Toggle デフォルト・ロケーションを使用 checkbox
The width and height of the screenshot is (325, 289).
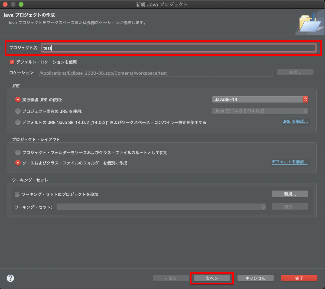pos(12,62)
